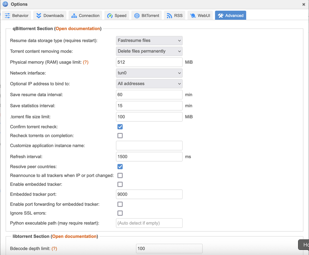The width and height of the screenshot is (309, 255).
Task: Open the WebUI tab
Action: pos(200,16)
